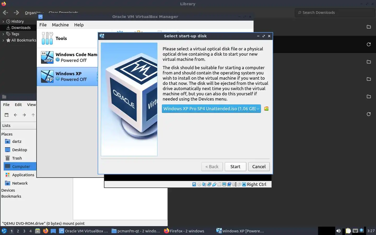Image resolution: width=376 pixels, height=235 pixels.
Task: Switch to the Firefox - 2 windows taskbar item
Action: [x=188, y=231]
